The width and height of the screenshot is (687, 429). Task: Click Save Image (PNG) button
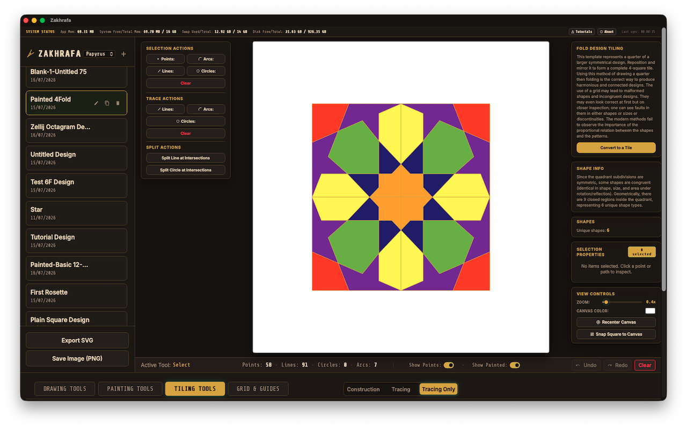[77, 359]
